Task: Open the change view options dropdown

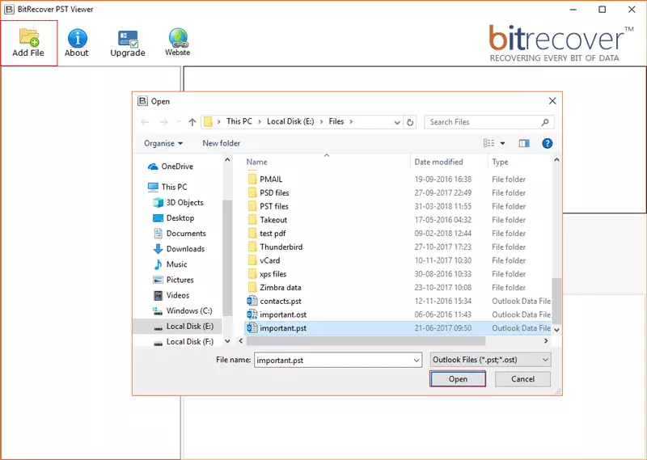Action: point(502,143)
